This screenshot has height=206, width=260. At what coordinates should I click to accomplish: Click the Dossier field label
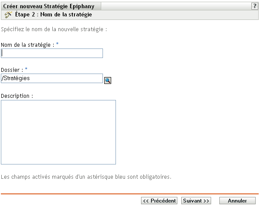point(12,69)
